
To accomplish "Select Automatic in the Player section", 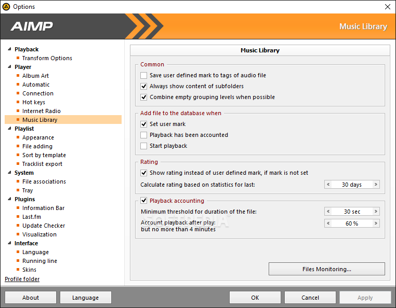I will pos(36,85).
